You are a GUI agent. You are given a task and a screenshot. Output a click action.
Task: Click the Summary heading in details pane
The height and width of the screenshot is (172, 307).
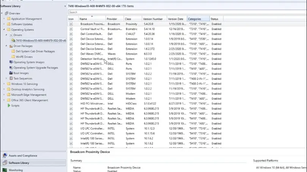(x=76, y=161)
